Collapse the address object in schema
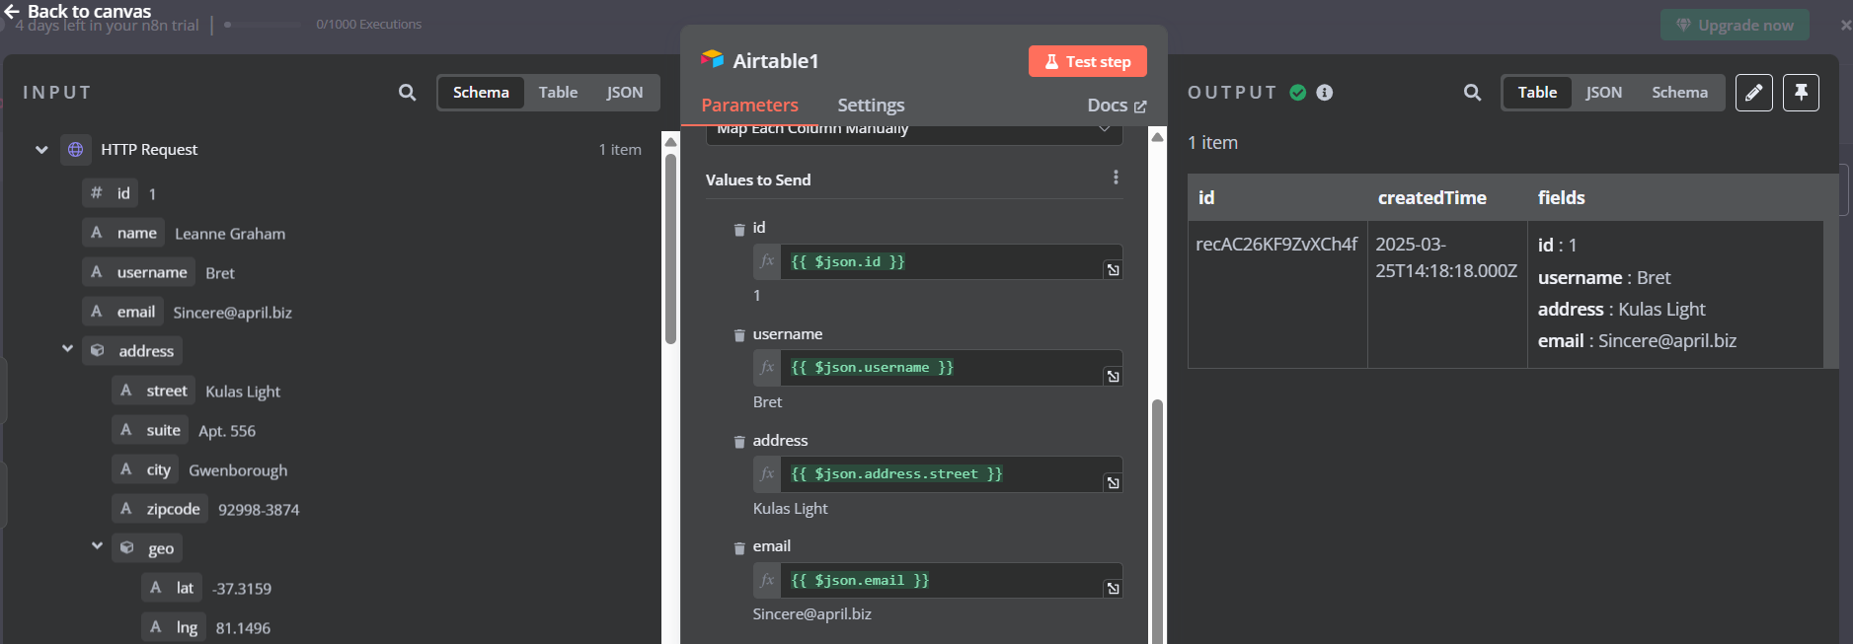 click(x=67, y=349)
